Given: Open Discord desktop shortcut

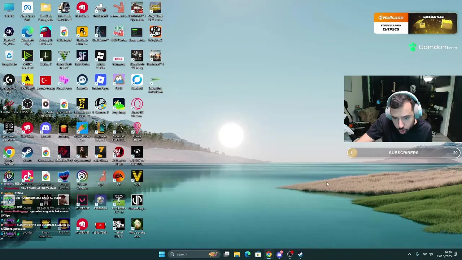Looking at the screenshot, I should click(x=45, y=130).
